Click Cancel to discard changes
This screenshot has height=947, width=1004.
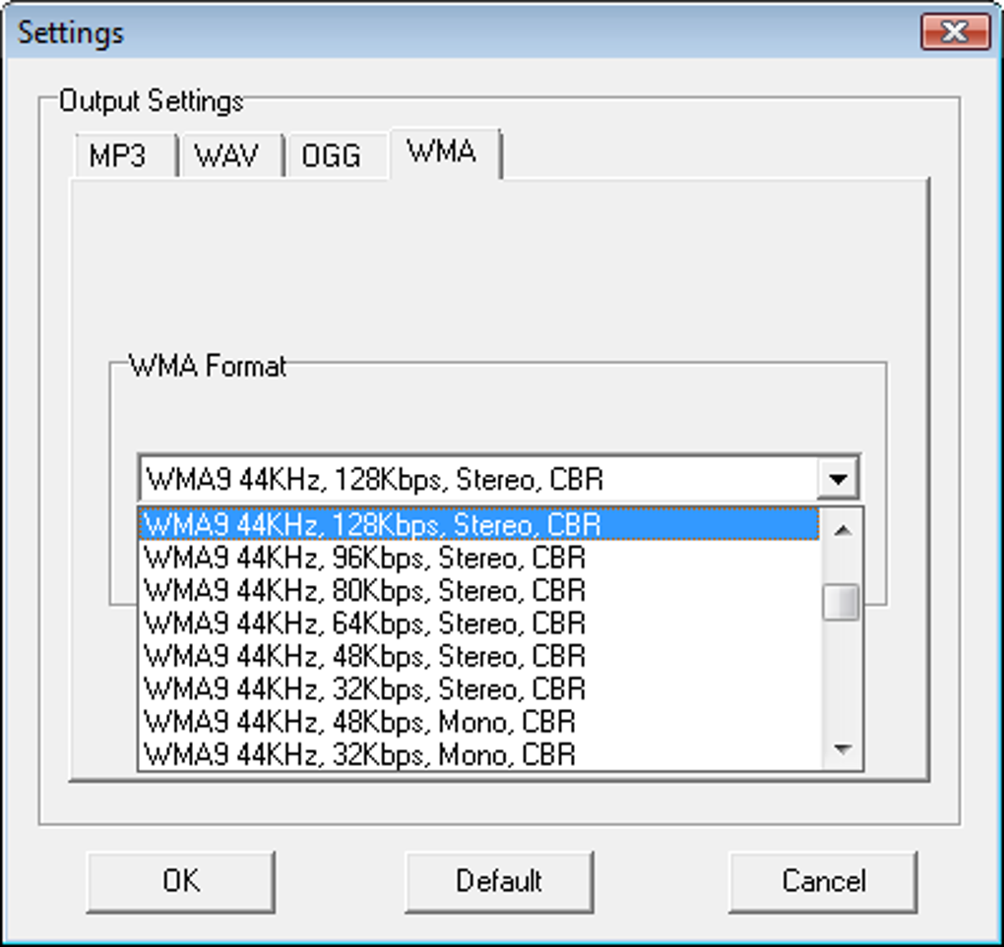823,880
